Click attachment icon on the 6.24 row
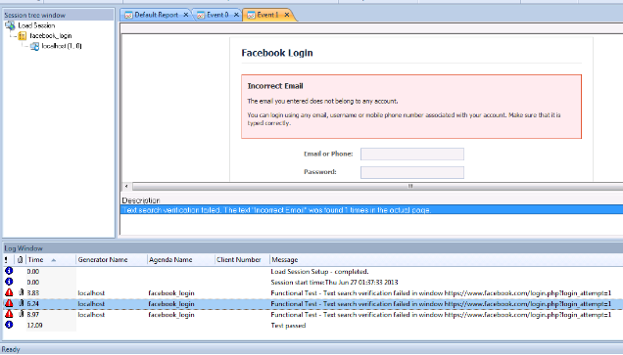The height and width of the screenshot is (355, 623). 21,303
